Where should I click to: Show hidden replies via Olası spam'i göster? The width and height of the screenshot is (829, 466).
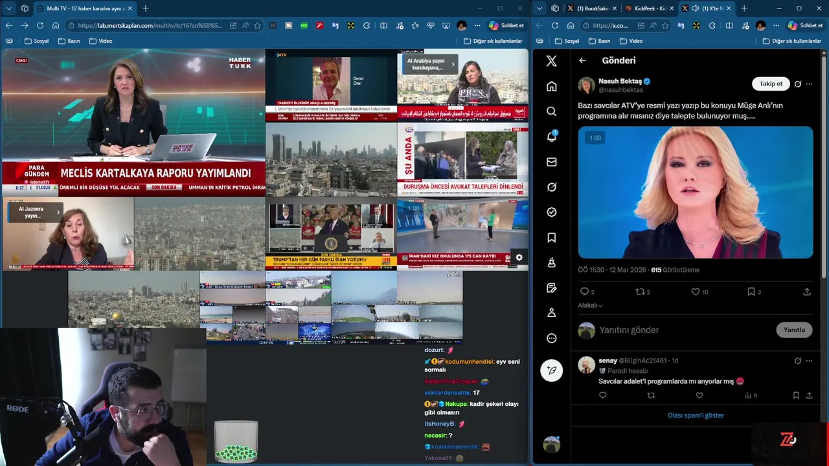[696, 416]
